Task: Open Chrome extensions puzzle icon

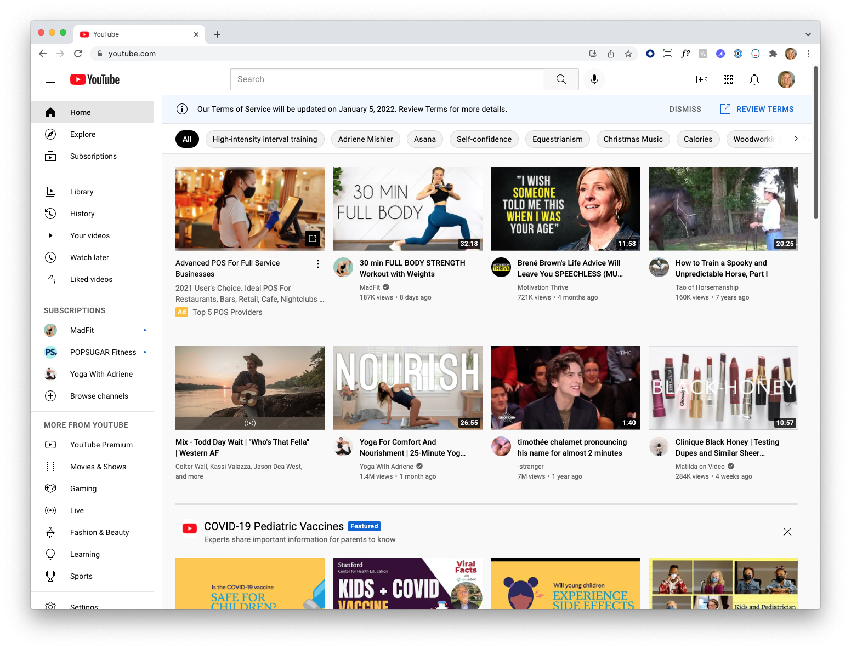Action: coord(773,54)
